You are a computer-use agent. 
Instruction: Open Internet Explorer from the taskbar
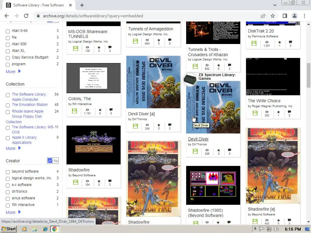[45, 229]
